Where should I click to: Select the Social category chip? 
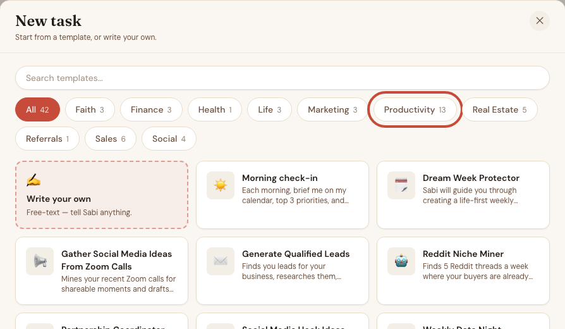(x=169, y=139)
